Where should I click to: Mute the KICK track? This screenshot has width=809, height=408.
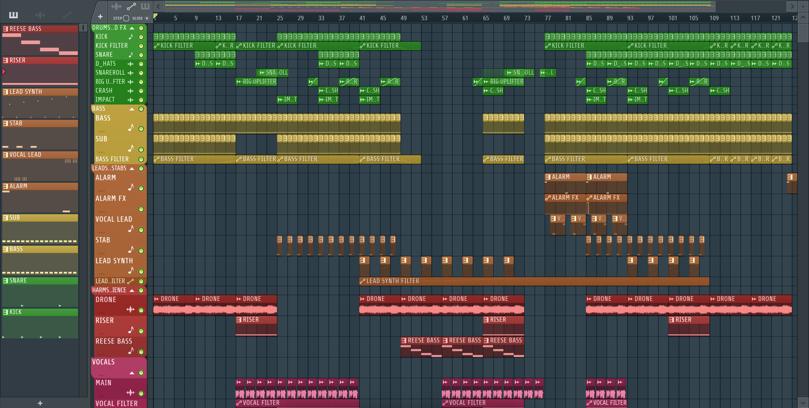141,37
